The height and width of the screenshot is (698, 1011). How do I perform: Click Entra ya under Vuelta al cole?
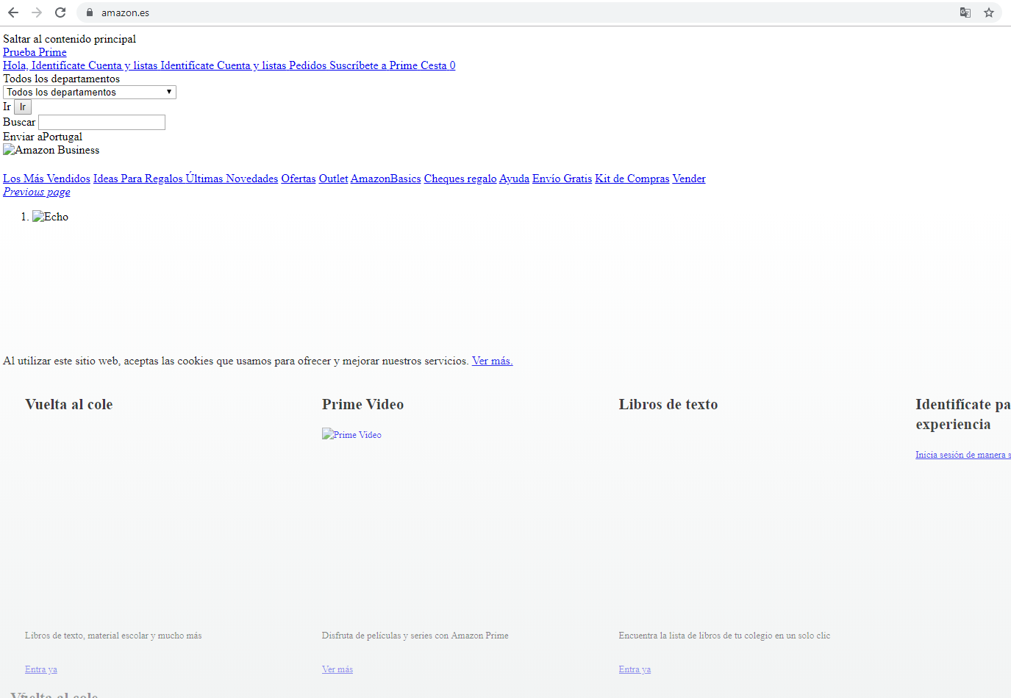pos(41,669)
